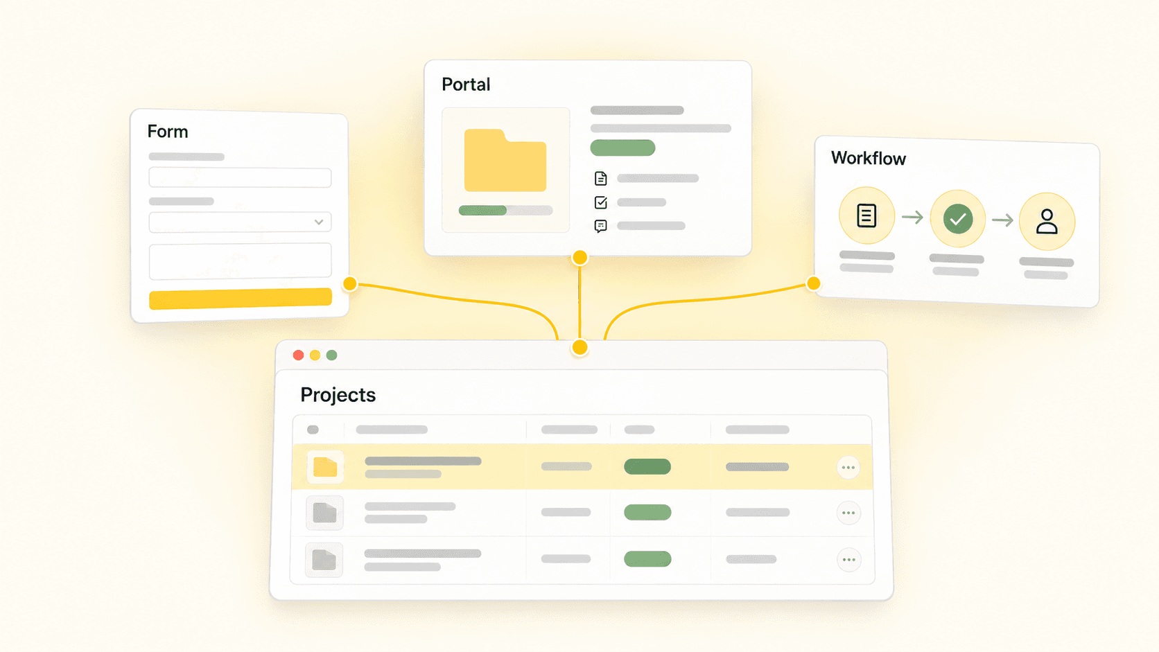This screenshot has height=652, width=1159.
Task: Open the dropdown chevron in Form card
Action: pyautogui.click(x=319, y=222)
